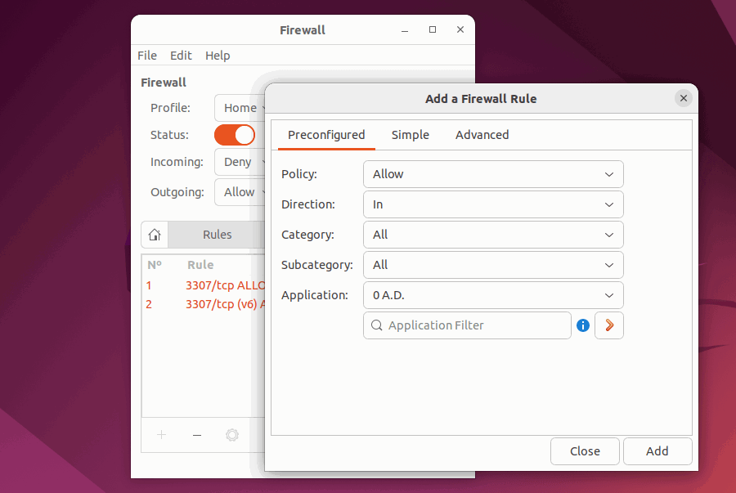Image resolution: width=736 pixels, height=493 pixels.
Task: Maximize the Firewall window
Action: pos(433,30)
